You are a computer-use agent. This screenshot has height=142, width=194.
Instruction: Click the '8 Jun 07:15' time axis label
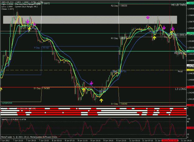click(70, 141)
